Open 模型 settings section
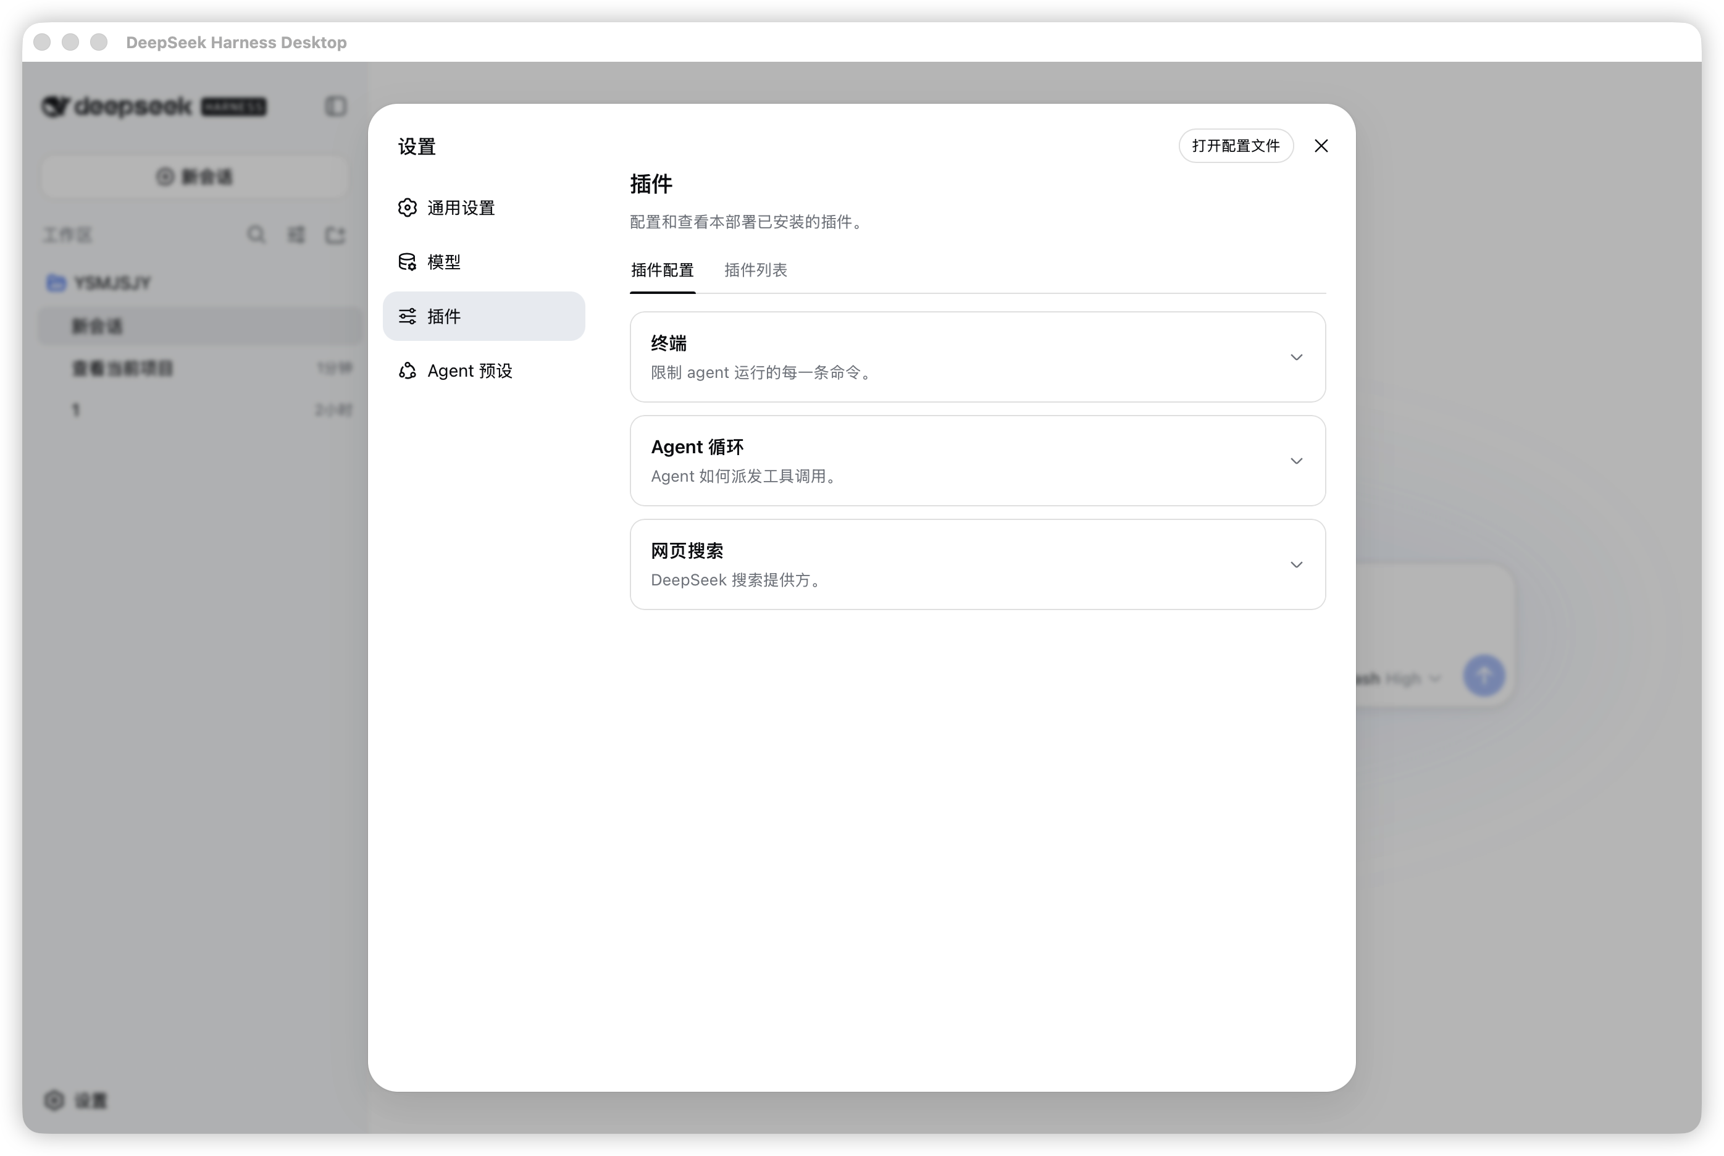This screenshot has width=1724, height=1156. [483, 262]
